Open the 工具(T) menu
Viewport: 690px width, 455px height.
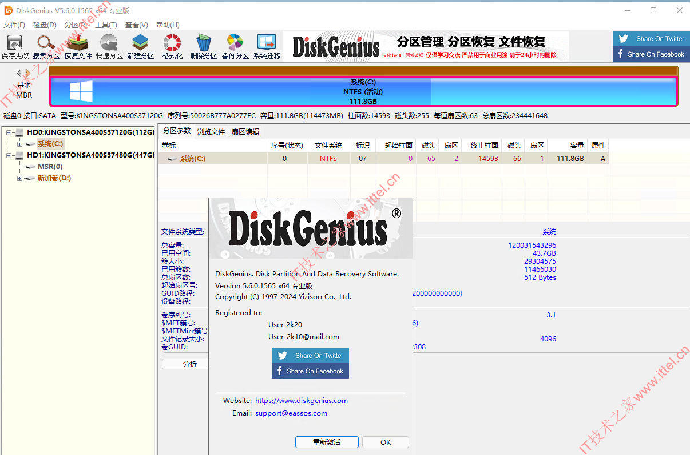pyautogui.click(x=106, y=25)
